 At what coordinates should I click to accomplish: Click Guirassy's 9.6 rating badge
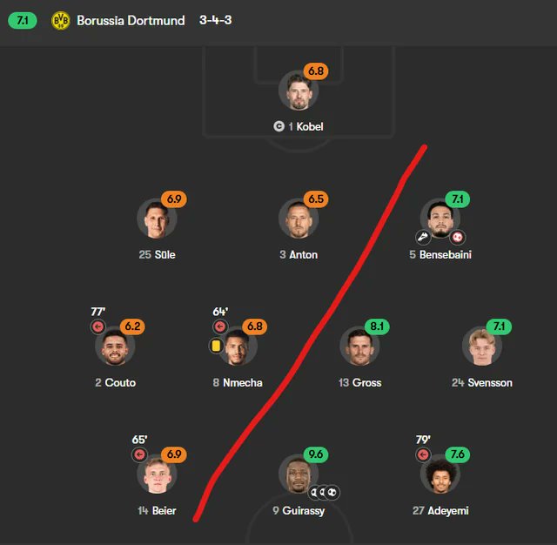tap(316, 454)
